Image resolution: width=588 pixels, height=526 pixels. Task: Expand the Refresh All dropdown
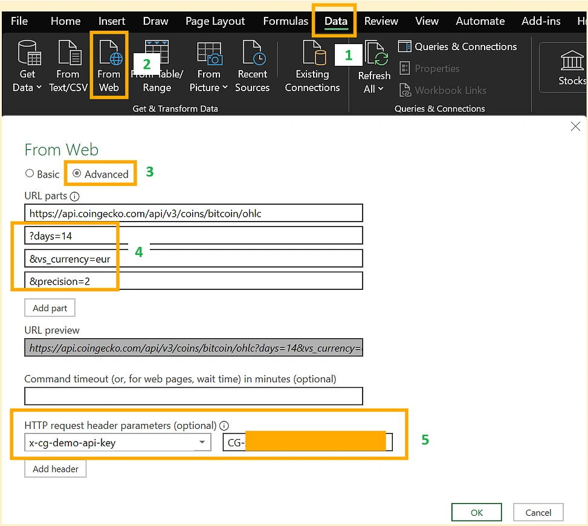(381, 89)
